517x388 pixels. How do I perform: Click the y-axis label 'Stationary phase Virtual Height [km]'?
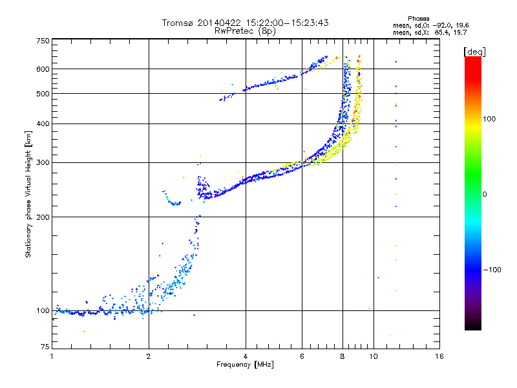click(x=28, y=194)
